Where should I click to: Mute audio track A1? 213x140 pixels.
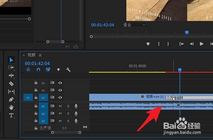tap(60, 106)
